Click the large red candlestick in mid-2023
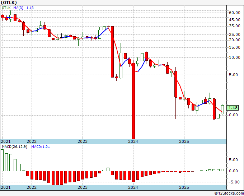Screen dimensions: 244x196 112,52
